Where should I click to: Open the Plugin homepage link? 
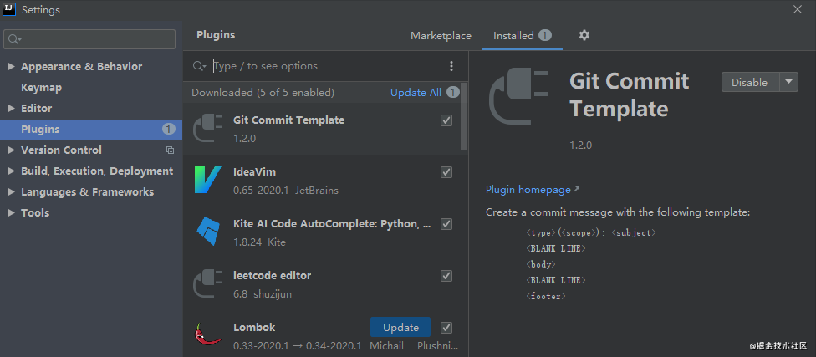pos(528,190)
